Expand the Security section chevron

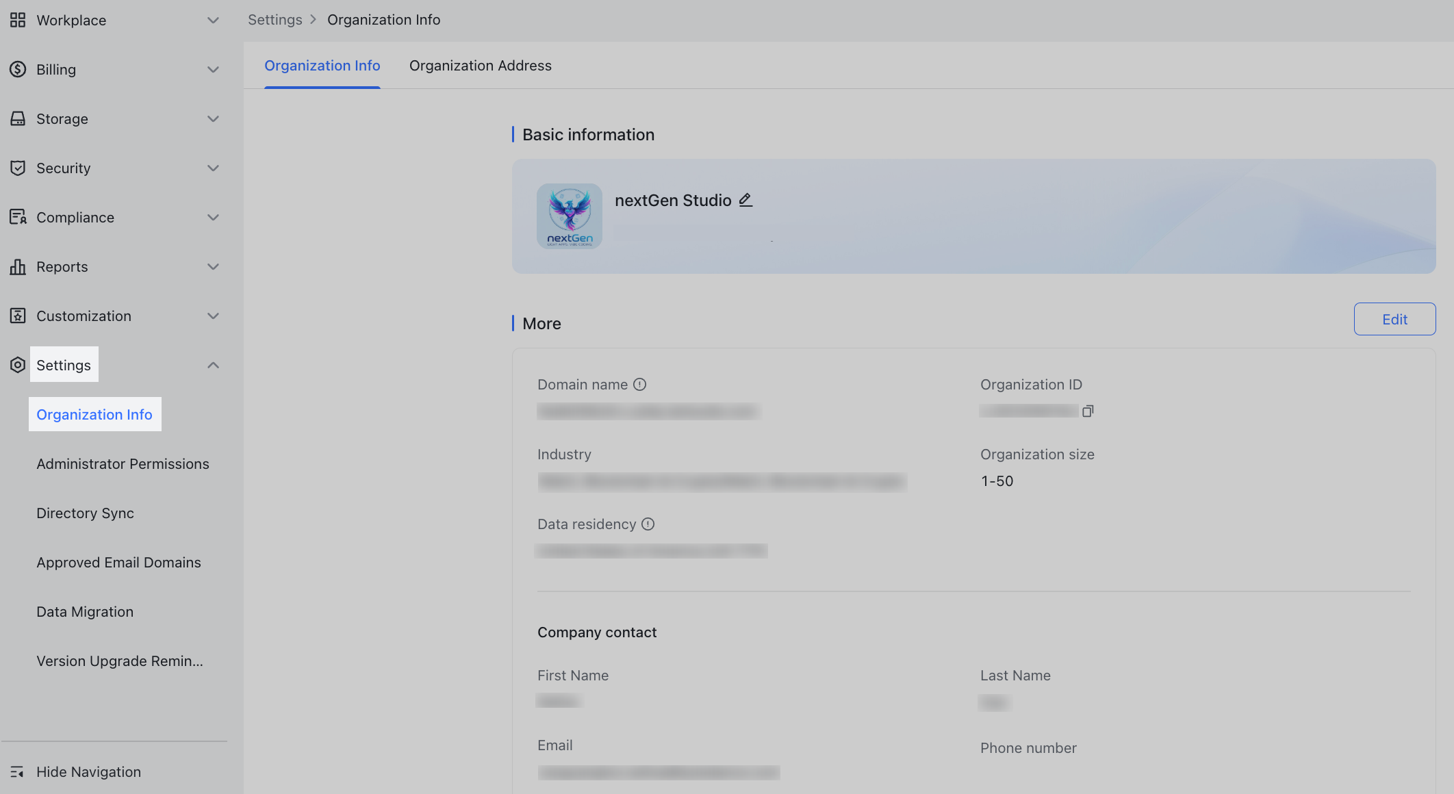(x=213, y=168)
